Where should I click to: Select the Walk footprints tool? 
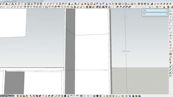tap(52, 96)
